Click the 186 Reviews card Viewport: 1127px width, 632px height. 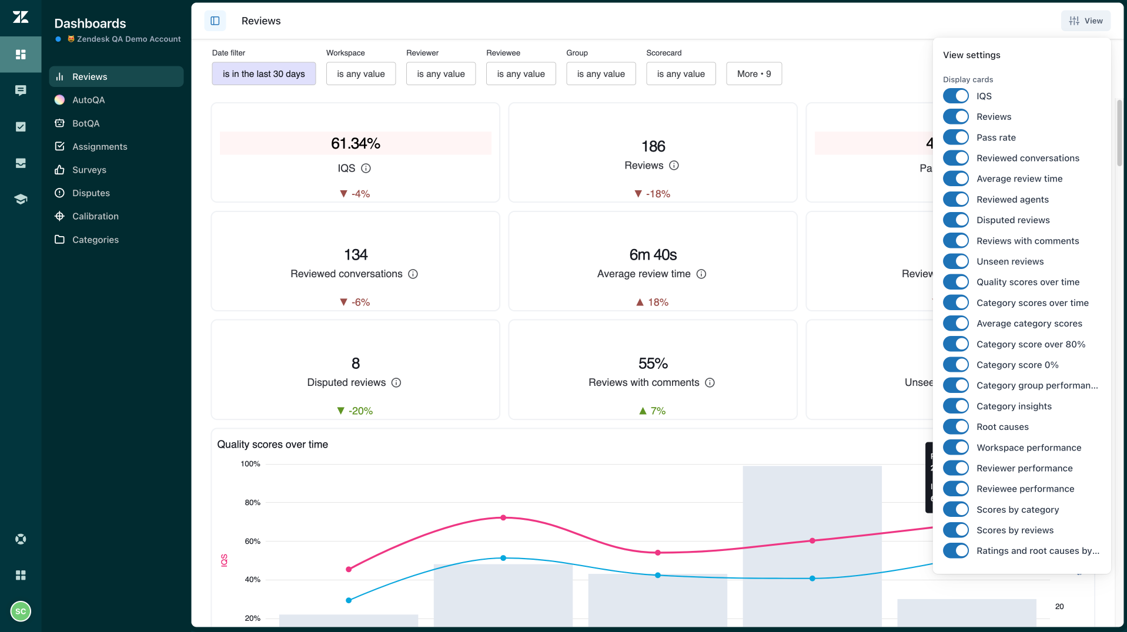[x=653, y=153]
